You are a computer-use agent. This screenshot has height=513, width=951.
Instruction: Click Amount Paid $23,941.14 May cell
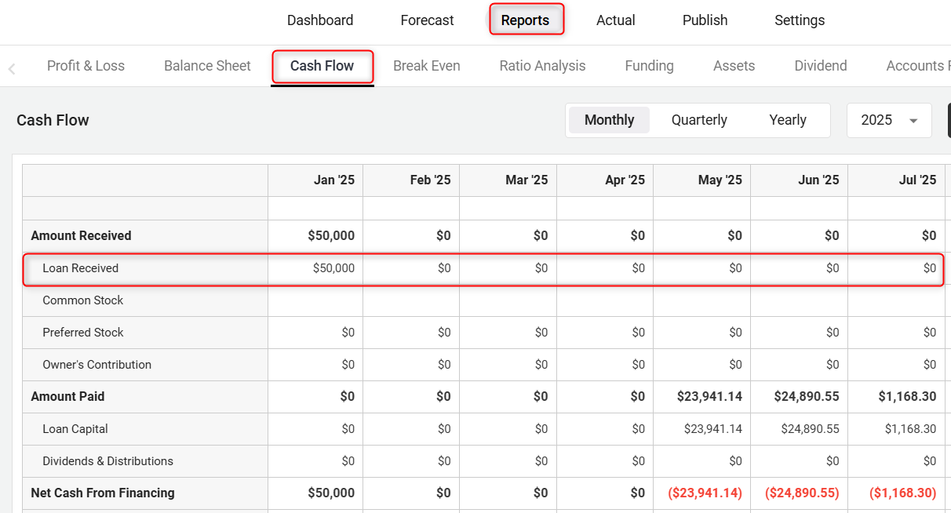tap(702, 397)
